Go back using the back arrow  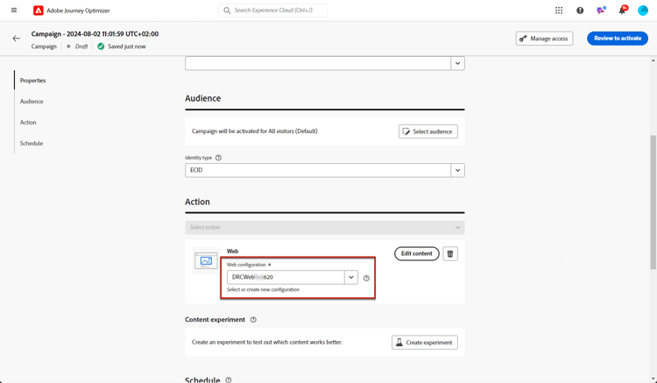click(x=17, y=39)
